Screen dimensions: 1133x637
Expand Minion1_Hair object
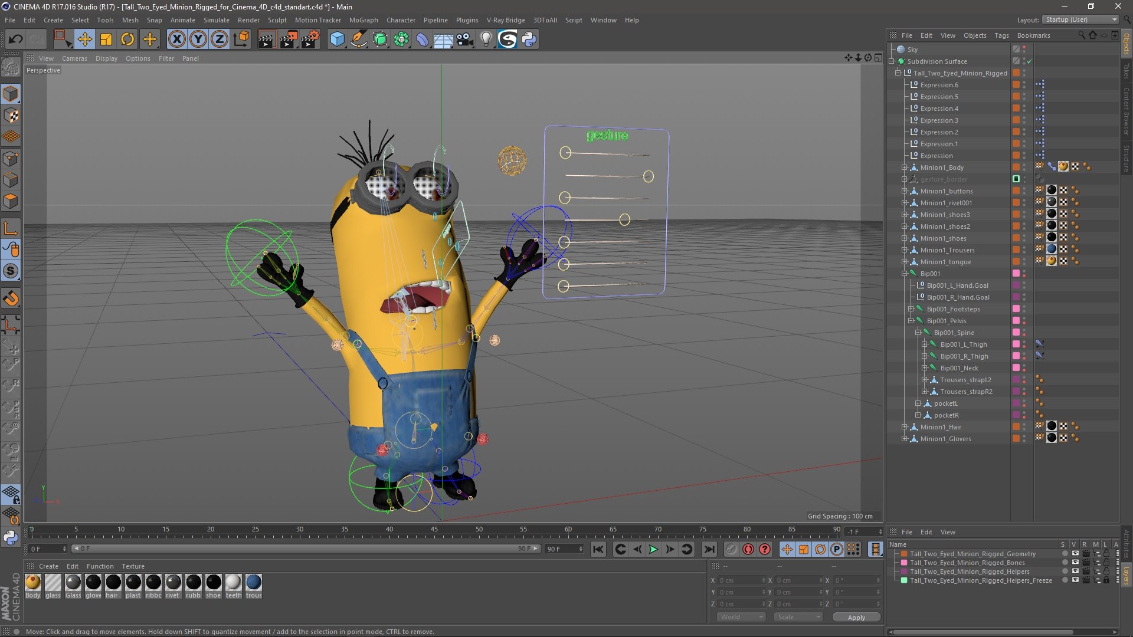tap(905, 427)
